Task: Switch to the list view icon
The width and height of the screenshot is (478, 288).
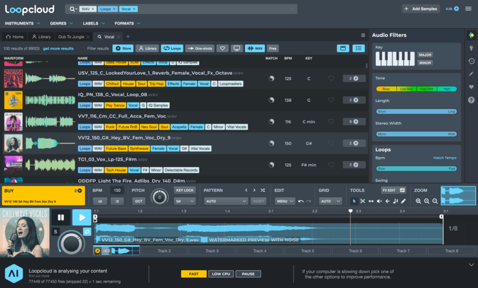Action: (358, 48)
